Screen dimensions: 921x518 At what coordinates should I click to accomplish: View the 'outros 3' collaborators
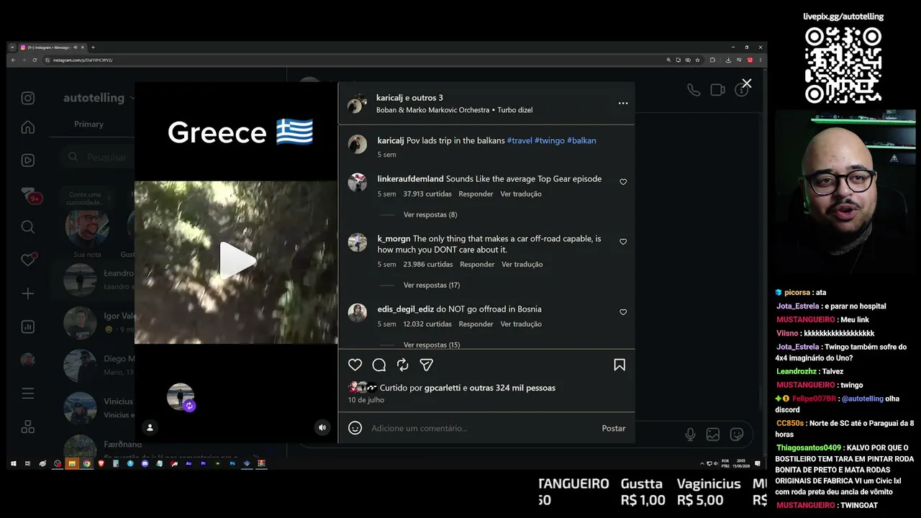[427, 98]
